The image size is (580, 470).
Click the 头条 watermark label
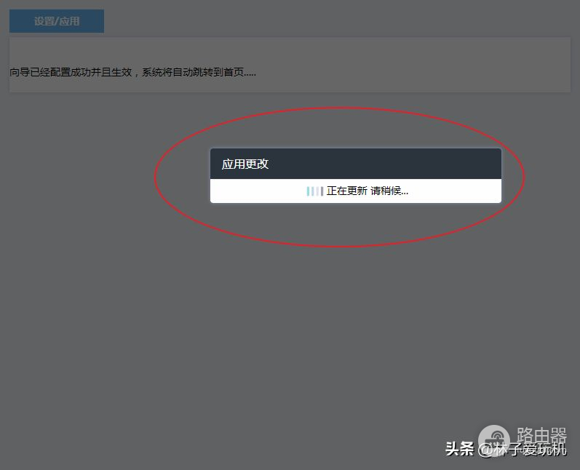(x=459, y=449)
